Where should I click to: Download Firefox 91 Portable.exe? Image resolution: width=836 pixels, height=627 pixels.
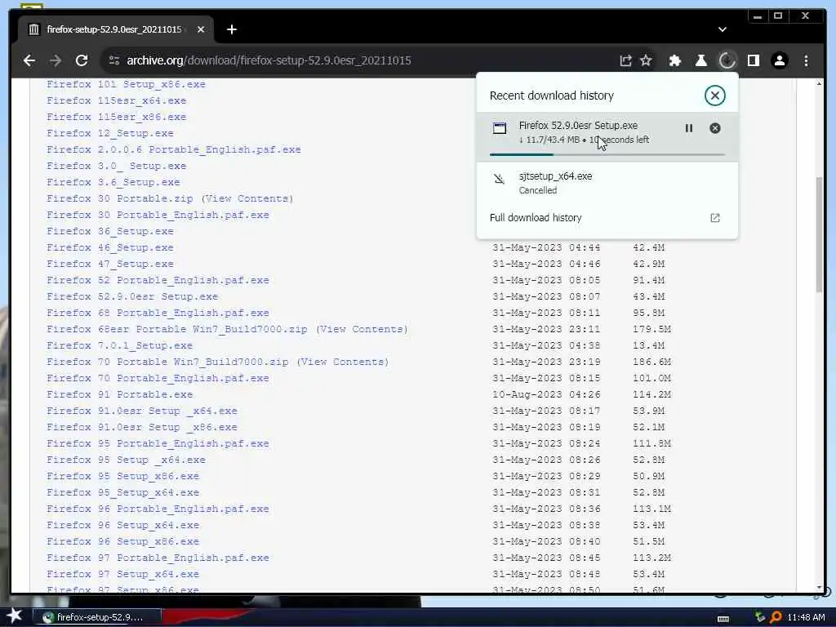tap(119, 394)
